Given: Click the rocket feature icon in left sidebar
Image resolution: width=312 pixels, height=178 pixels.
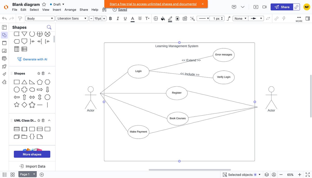Looking at the screenshot, I should pos(4,66).
